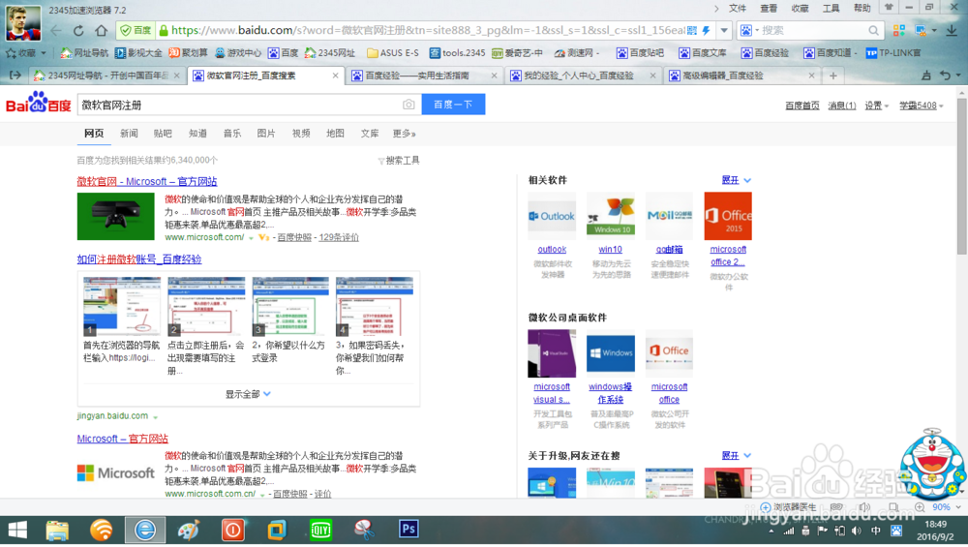Viewport: 968px width, 547px height.
Task: Click the lightning speed-mode icon in address bar
Action: (x=707, y=30)
